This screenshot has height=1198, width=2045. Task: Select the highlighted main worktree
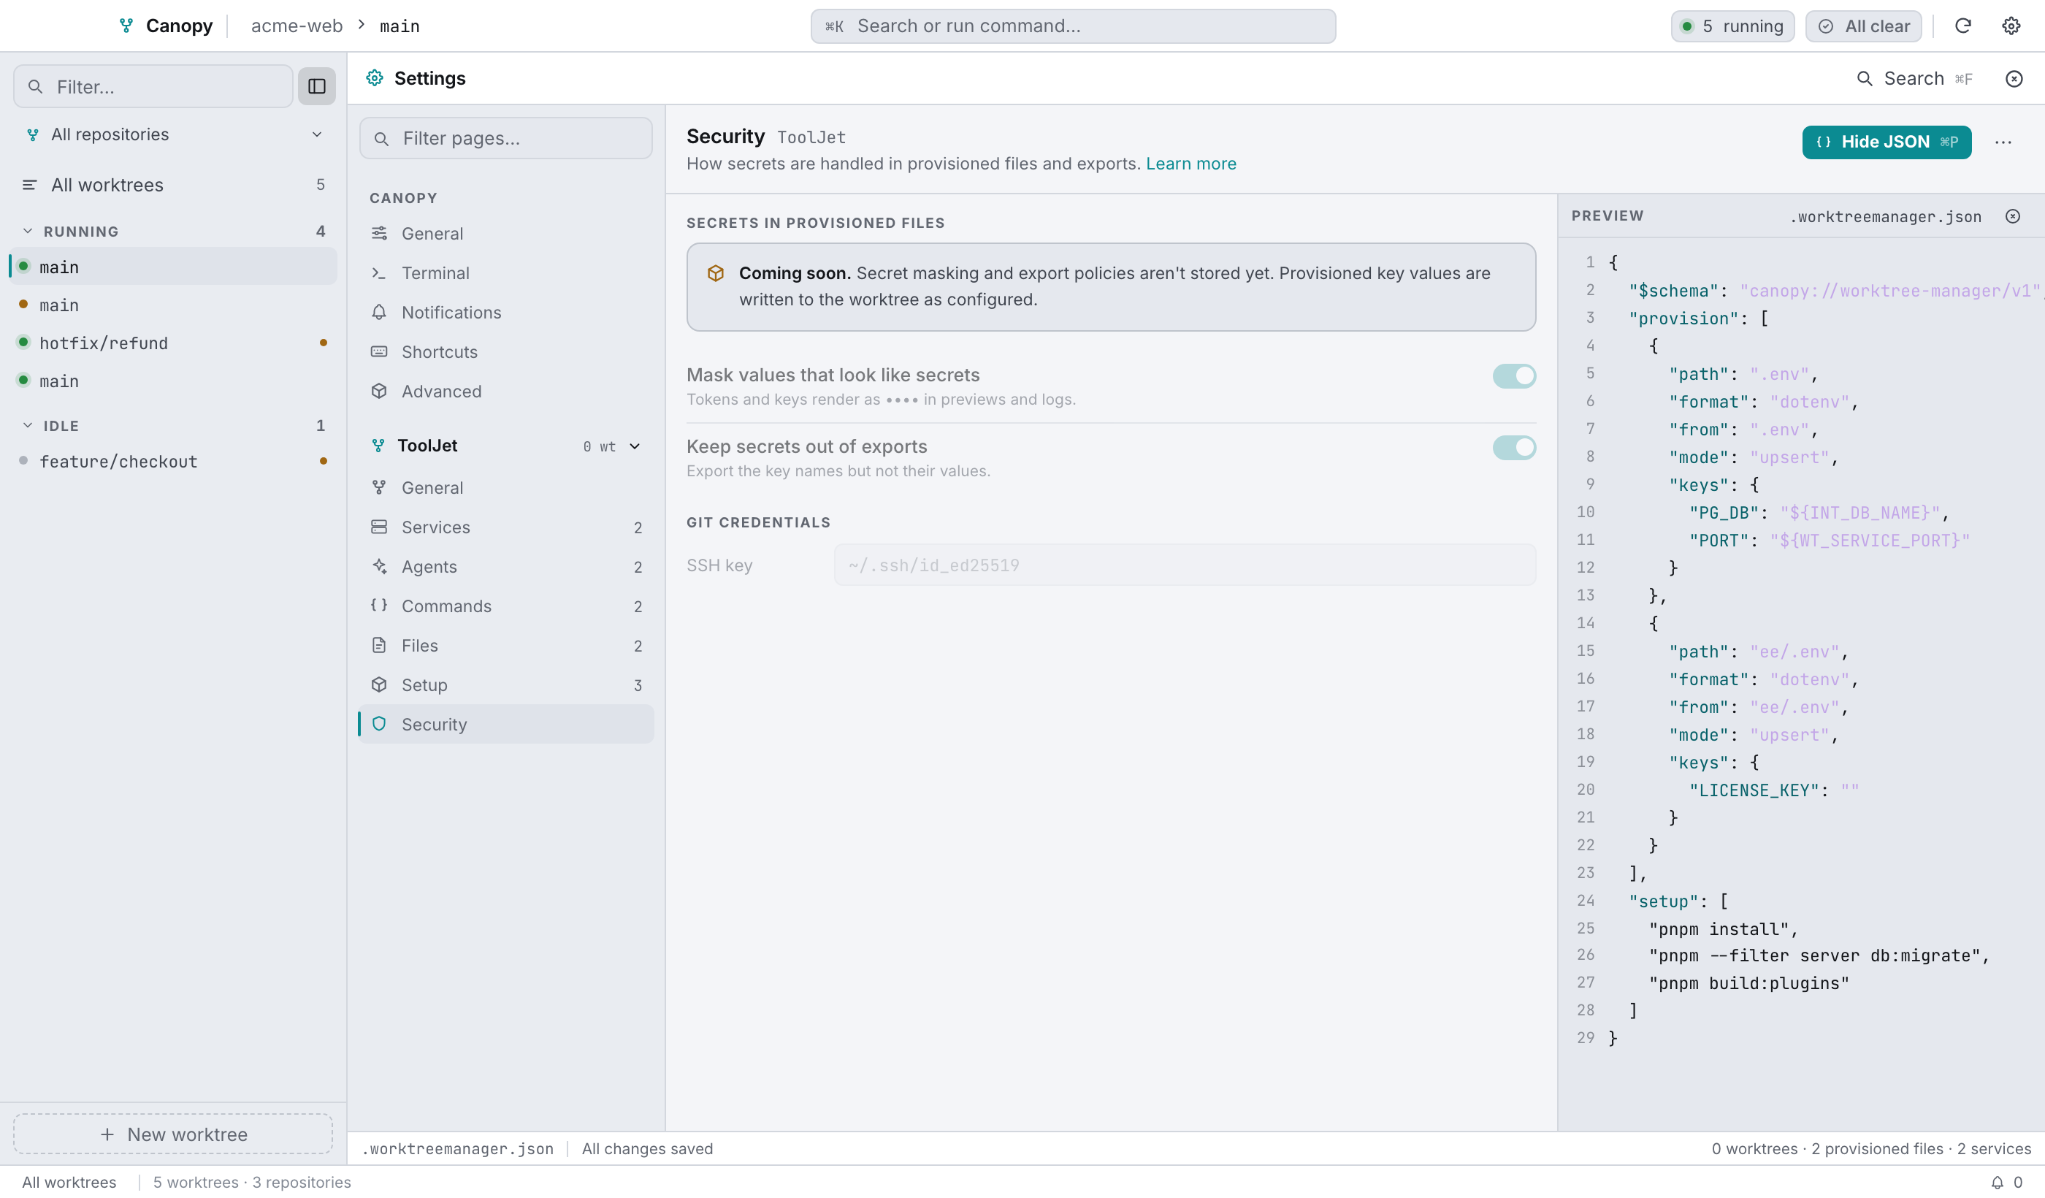(174, 266)
